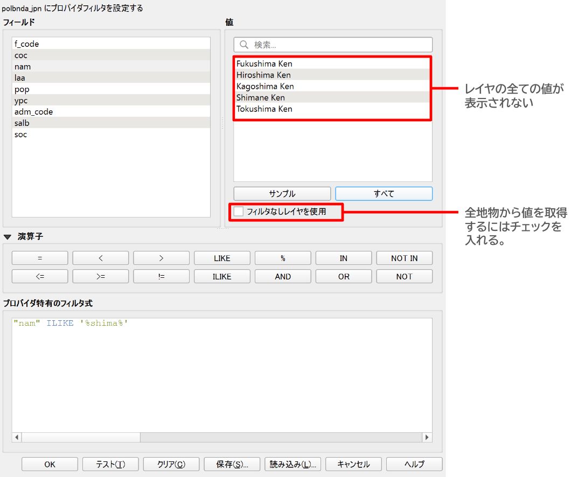Screen dimensions: 571x477
Task: Select the adm_code field
Action: coord(111,111)
